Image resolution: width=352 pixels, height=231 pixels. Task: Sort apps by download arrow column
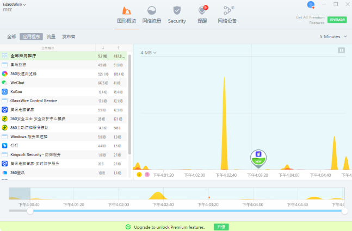[103, 48]
